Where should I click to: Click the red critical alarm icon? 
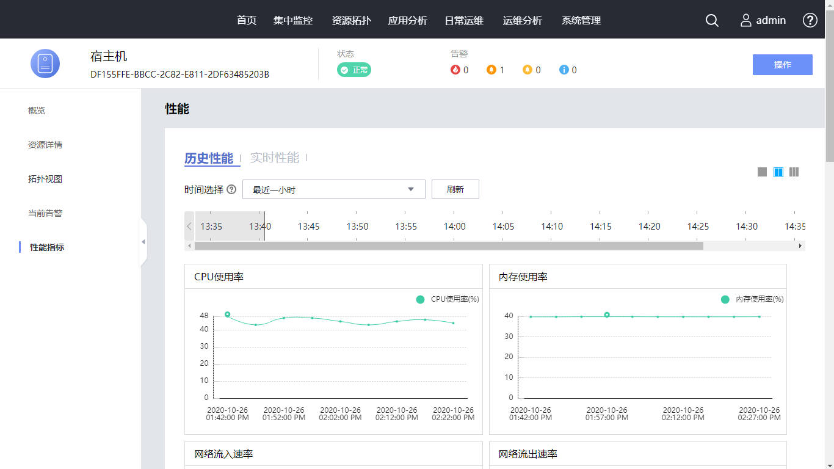click(455, 70)
